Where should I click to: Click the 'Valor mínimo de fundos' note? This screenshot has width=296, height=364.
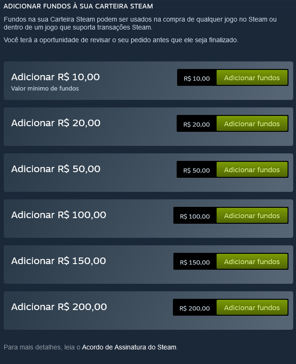pyautogui.click(x=45, y=89)
